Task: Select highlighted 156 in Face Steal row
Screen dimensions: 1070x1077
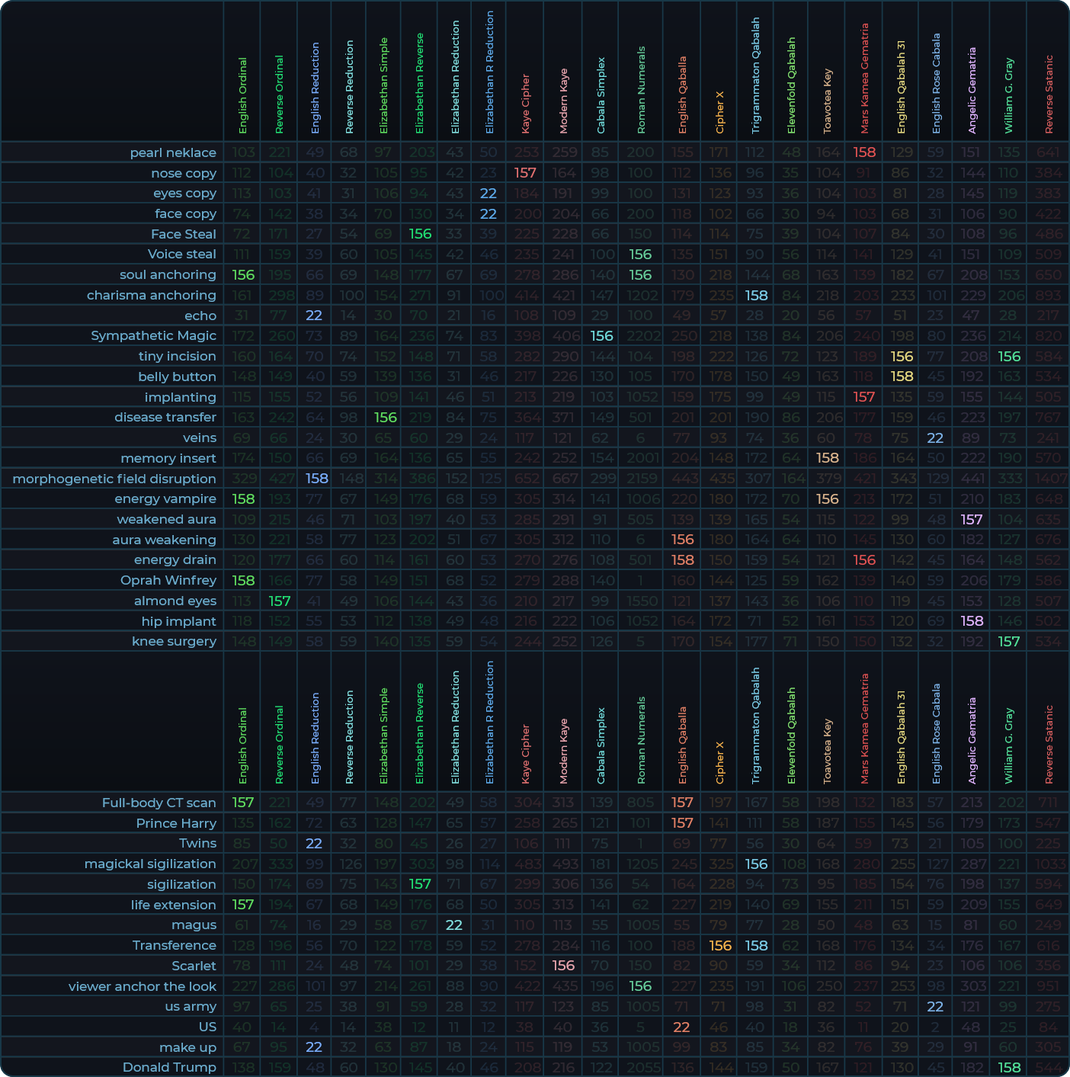Action: 420,234
